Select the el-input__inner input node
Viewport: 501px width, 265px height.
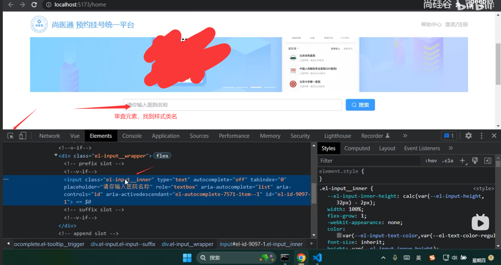tap(157, 190)
